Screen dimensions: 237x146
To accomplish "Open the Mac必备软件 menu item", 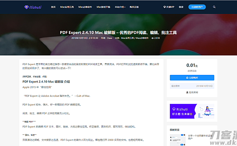I will point(85,7).
